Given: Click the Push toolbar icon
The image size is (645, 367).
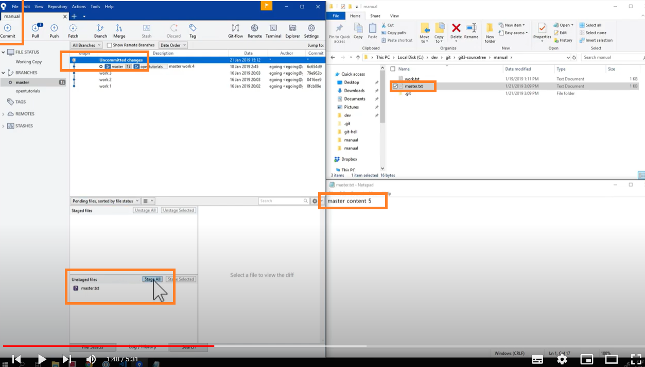Looking at the screenshot, I should [54, 28].
